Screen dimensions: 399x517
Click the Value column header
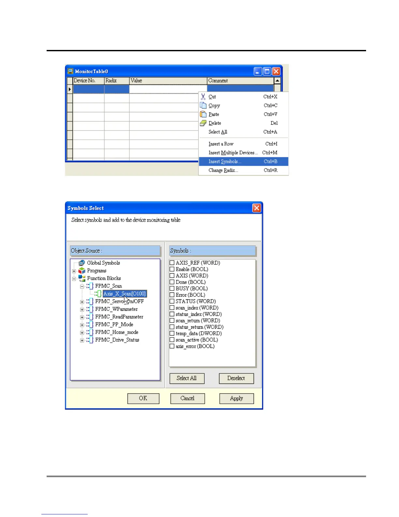168,81
